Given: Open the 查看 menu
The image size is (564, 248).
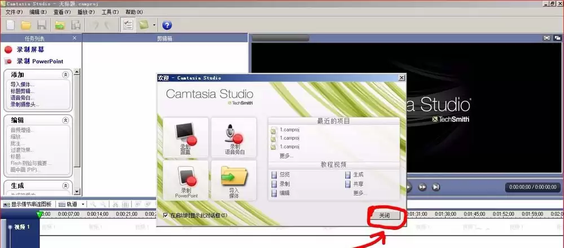Looking at the screenshot, I should pos(62,12).
